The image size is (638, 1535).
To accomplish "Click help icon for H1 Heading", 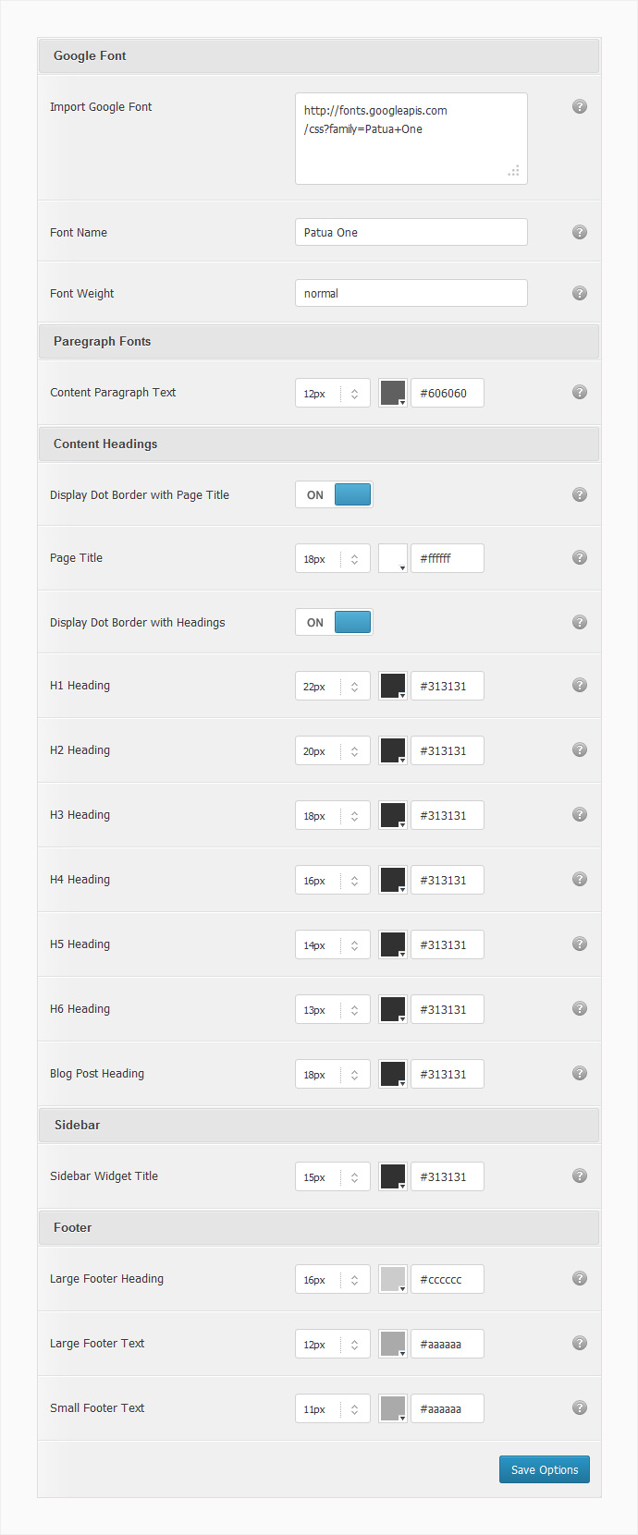I will click(580, 685).
